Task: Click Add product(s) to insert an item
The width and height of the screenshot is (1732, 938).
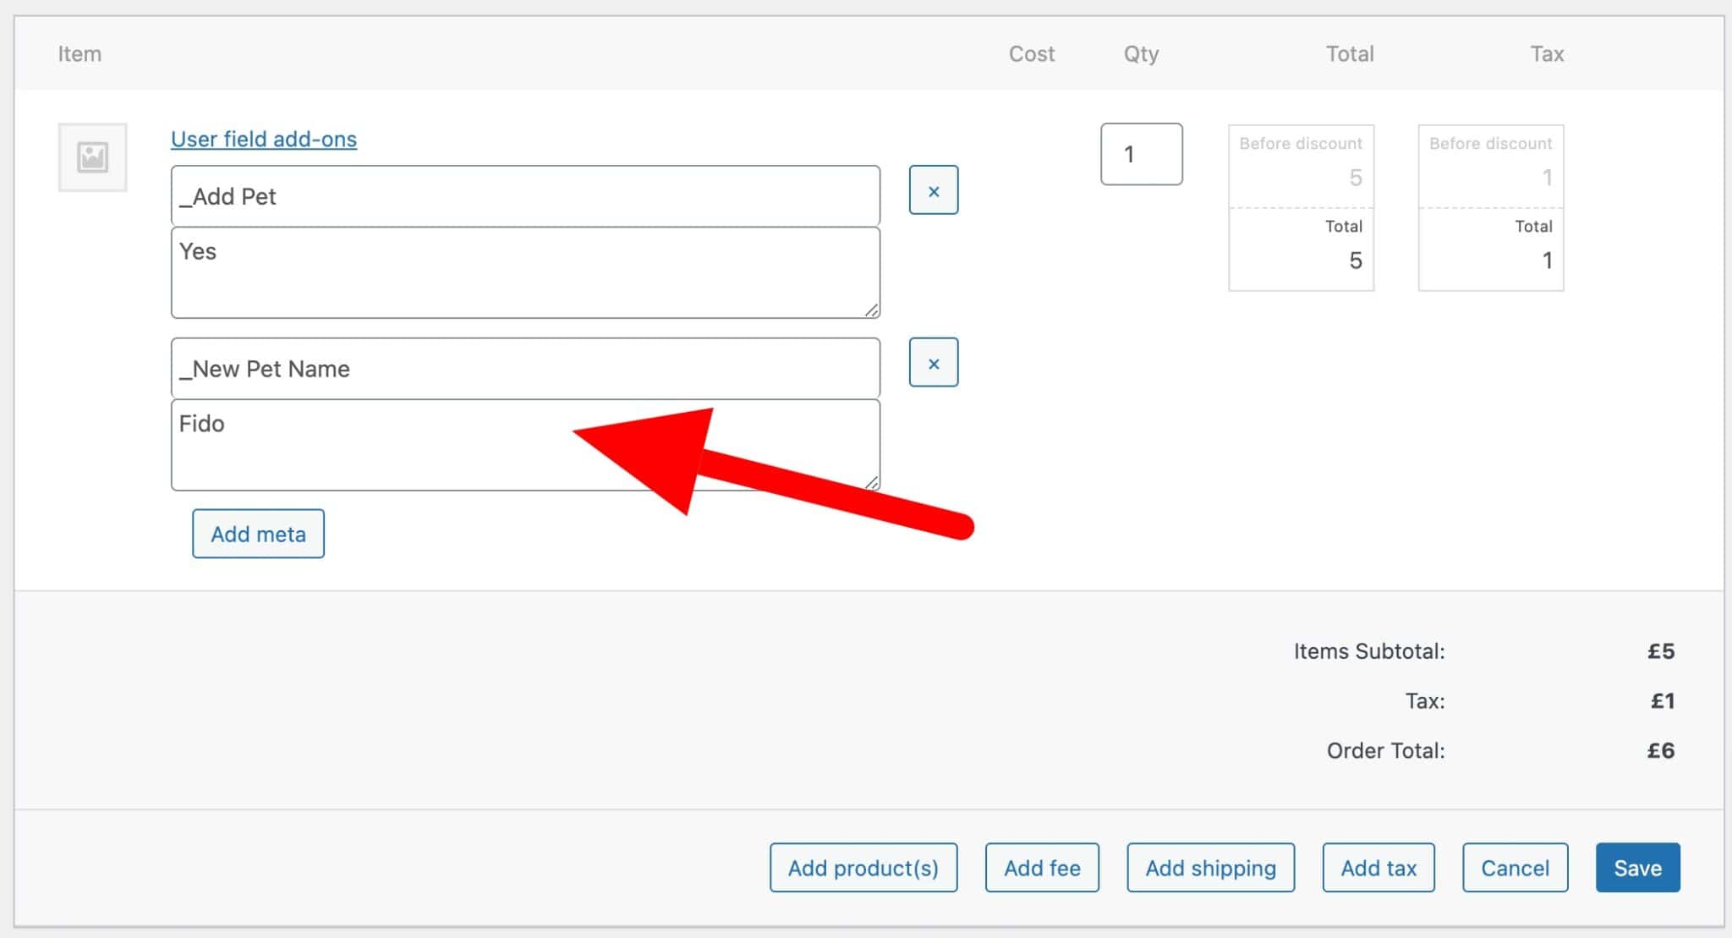Action: point(863,867)
